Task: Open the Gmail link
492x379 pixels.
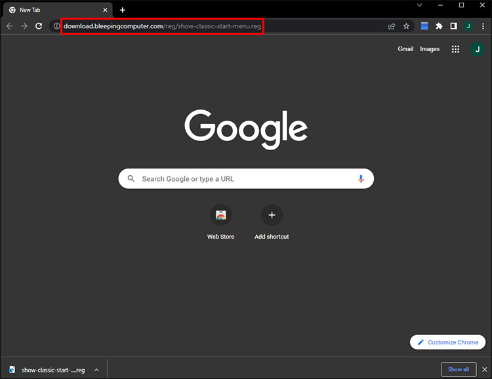Action: tap(405, 49)
